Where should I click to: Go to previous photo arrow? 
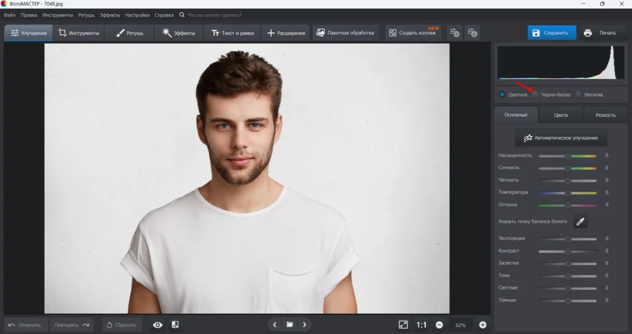coord(274,325)
